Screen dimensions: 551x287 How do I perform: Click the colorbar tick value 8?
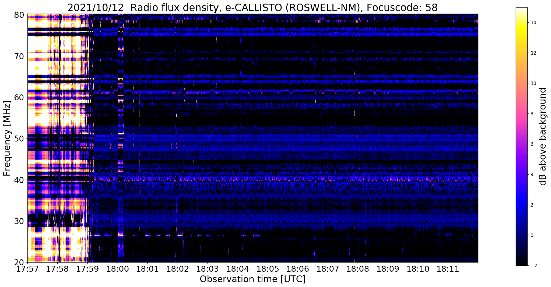532,114
